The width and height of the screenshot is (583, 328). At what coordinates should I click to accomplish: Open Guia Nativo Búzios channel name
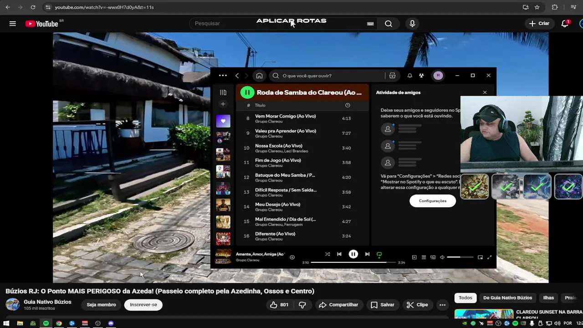47,302
